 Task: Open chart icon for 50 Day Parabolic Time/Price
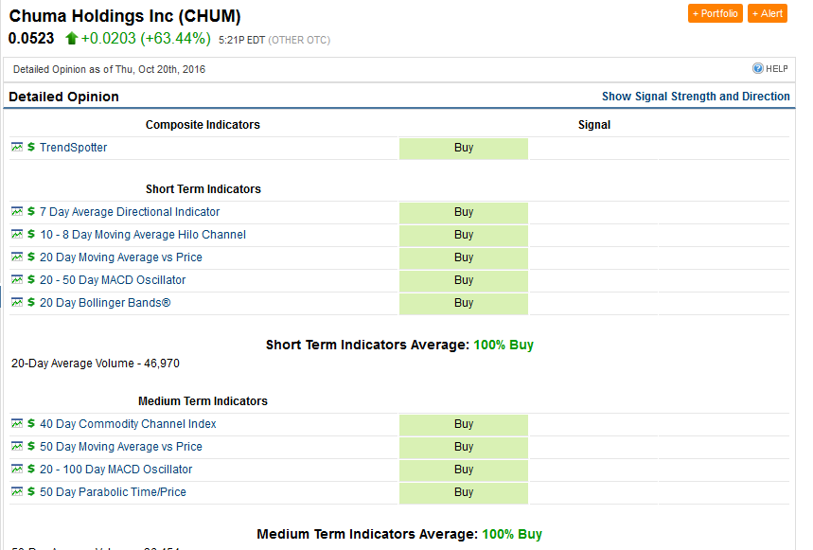(17, 492)
